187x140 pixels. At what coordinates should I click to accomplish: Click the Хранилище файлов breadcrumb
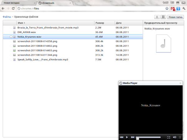click(26, 17)
